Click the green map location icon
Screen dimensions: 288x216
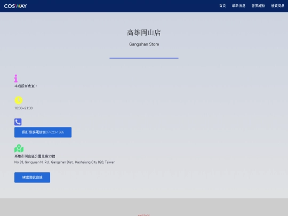point(19,148)
